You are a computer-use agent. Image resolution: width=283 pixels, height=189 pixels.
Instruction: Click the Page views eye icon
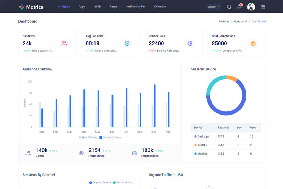81,153
